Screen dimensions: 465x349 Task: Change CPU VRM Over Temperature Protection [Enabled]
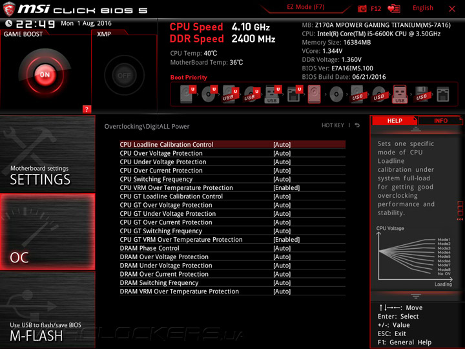287,187
